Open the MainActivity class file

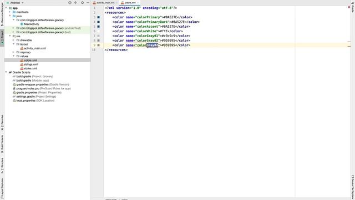[x=32, y=24]
